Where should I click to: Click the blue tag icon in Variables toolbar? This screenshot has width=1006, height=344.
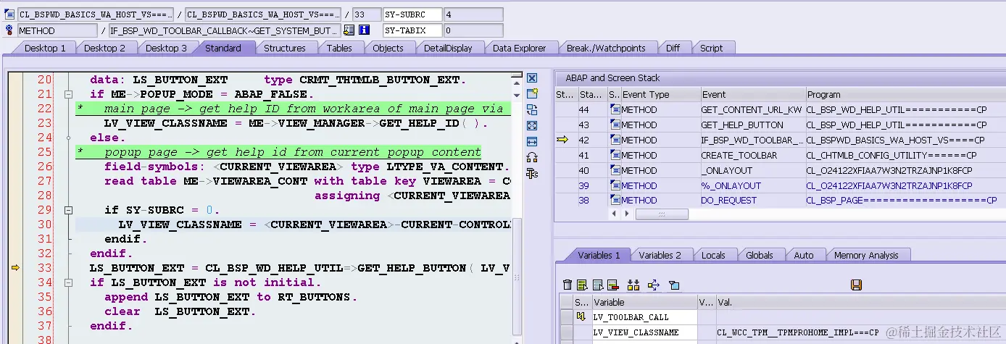[674, 285]
